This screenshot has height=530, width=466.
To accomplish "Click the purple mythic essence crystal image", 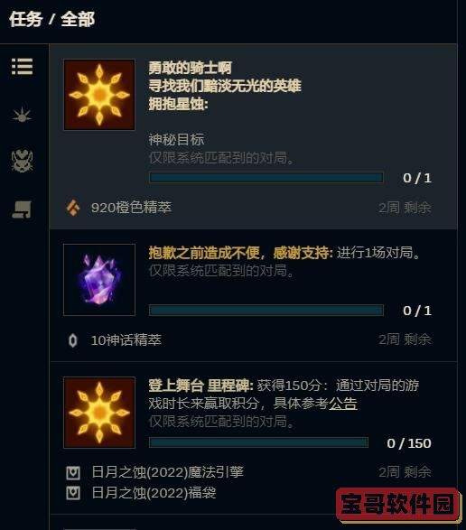I will pyautogui.click(x=99, y=280).
